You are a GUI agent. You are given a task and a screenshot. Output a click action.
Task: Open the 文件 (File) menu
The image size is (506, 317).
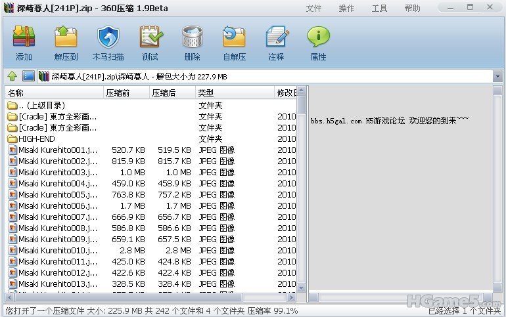click(x=313, y=8)
